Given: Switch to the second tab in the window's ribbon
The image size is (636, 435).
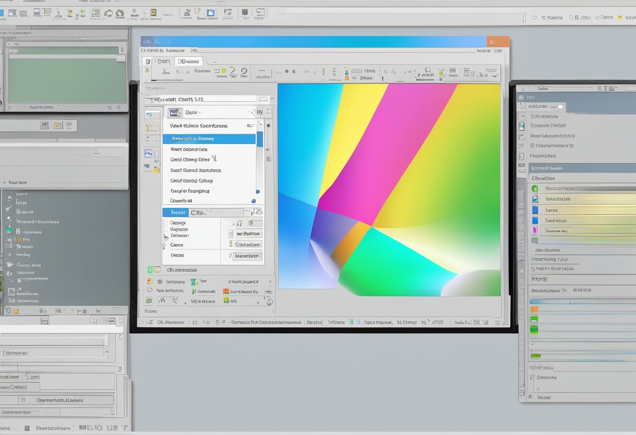Looking at the screenshot, I should 189,61.
